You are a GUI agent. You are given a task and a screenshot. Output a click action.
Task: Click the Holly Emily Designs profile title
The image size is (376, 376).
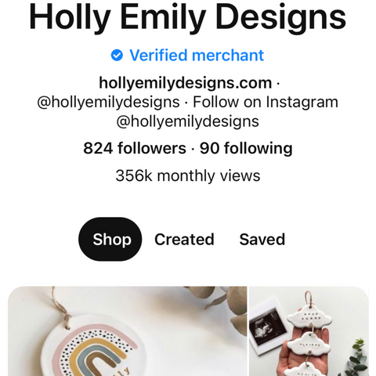(x=188, y=18)
